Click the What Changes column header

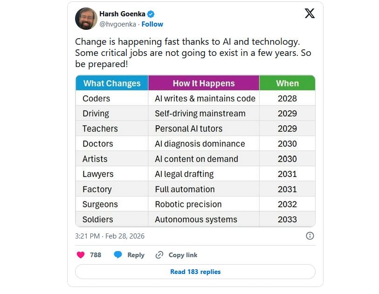[x=111, y=83]
